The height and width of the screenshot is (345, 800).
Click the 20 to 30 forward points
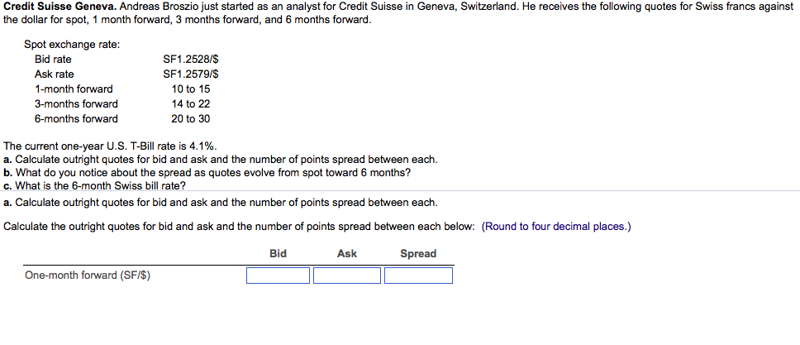[x=191, y=119]
